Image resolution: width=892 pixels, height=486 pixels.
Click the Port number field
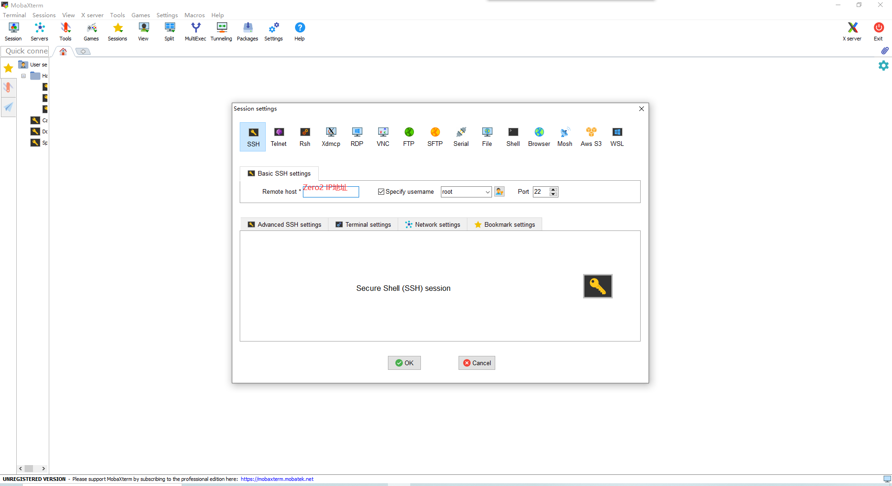point(541,191)
